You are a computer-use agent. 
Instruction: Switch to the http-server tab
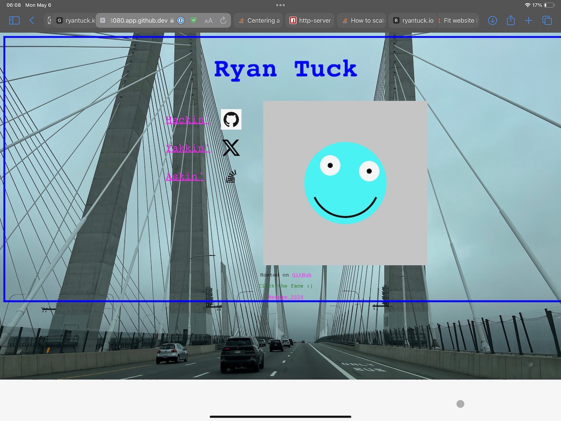[310, 21]
